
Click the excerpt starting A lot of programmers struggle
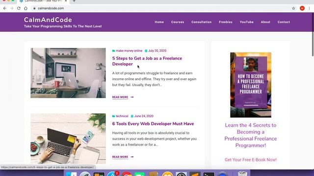[154, 79]
